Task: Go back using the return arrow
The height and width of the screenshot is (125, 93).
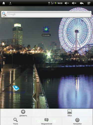Action: point(82,3)
